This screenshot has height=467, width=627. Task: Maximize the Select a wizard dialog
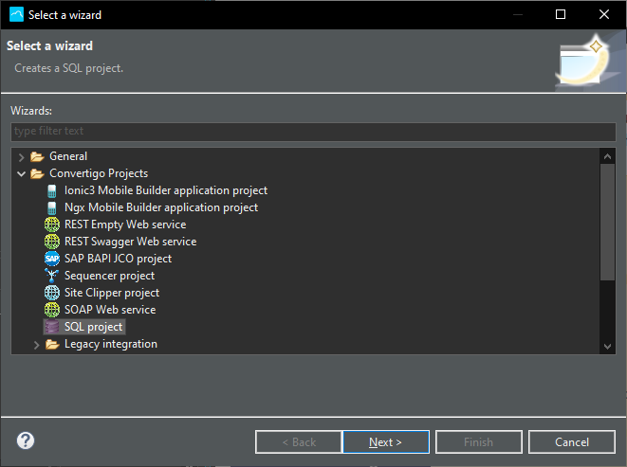pos(561,15)
